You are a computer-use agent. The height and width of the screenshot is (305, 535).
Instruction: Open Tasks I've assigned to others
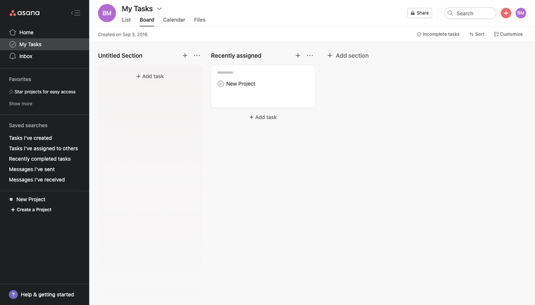[x=43, y=149]
